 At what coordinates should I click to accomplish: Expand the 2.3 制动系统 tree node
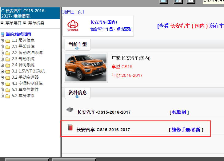[x=2, y=59]
